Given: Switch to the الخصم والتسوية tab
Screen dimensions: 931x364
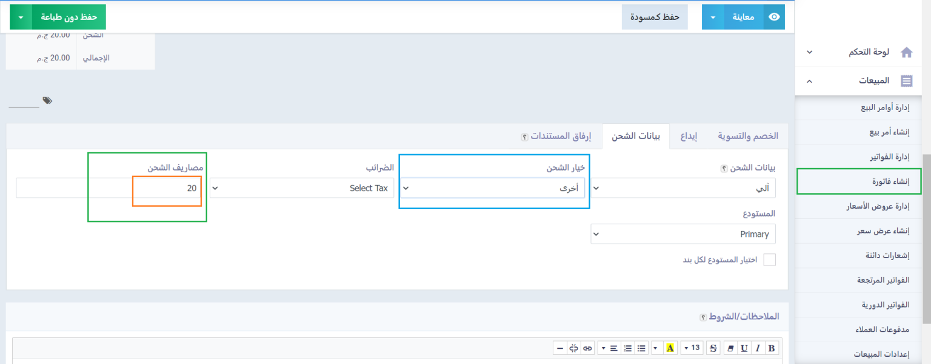Looking at the screenshot, I should point(748,136).
